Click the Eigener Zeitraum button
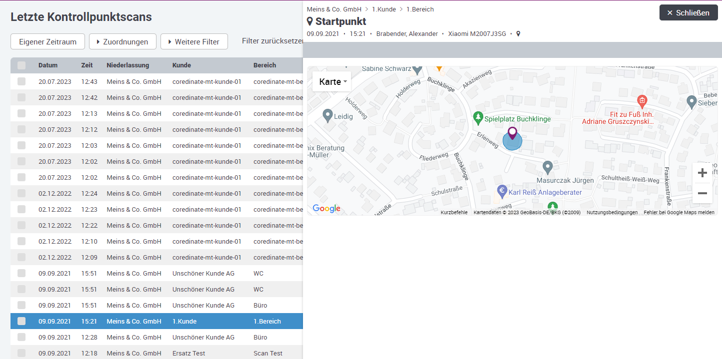 pyautogui.click(x=47, y=42)
